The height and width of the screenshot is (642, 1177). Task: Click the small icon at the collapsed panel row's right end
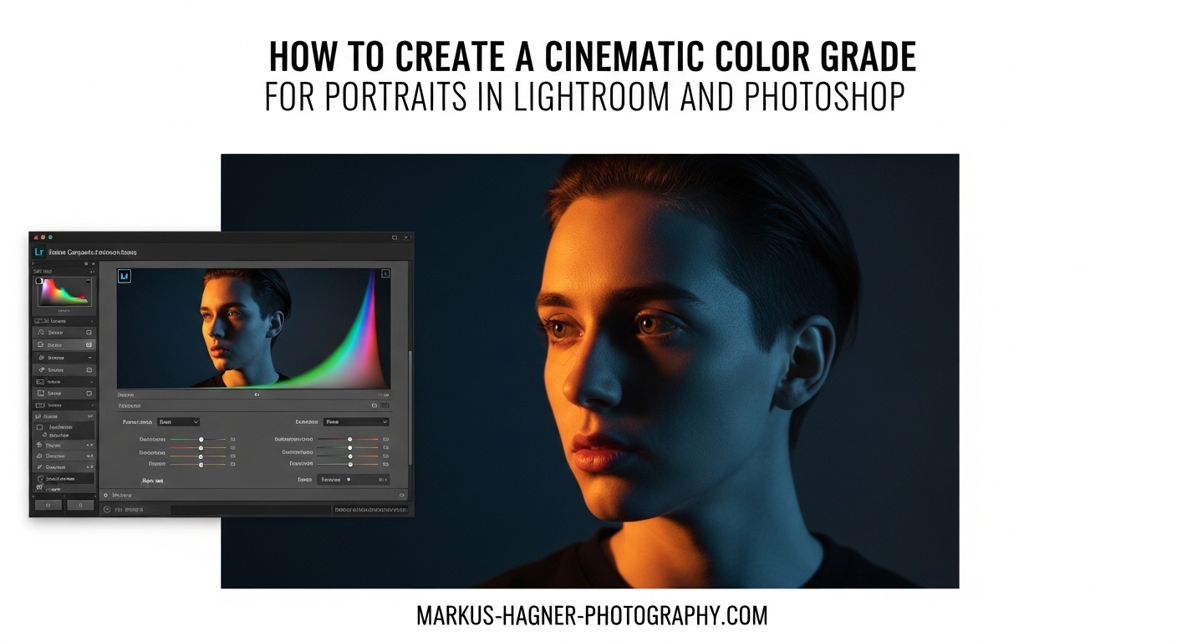pos(402,495)
